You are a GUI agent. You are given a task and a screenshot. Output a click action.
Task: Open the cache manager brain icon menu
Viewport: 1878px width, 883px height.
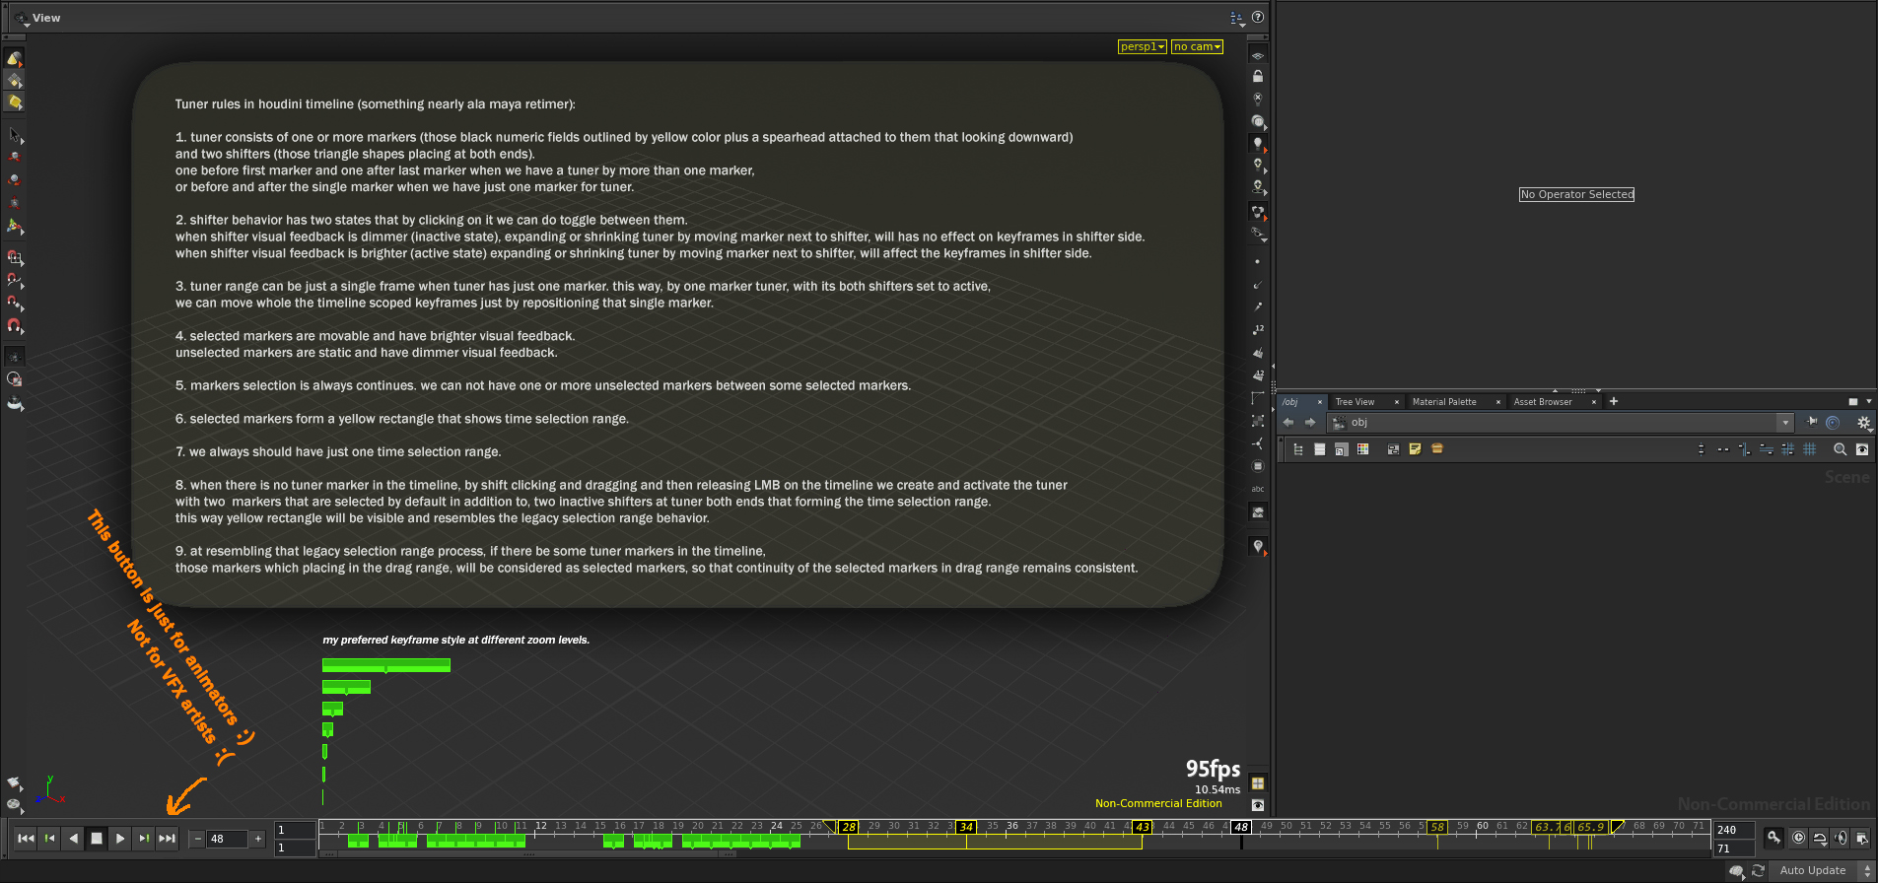1737,871
